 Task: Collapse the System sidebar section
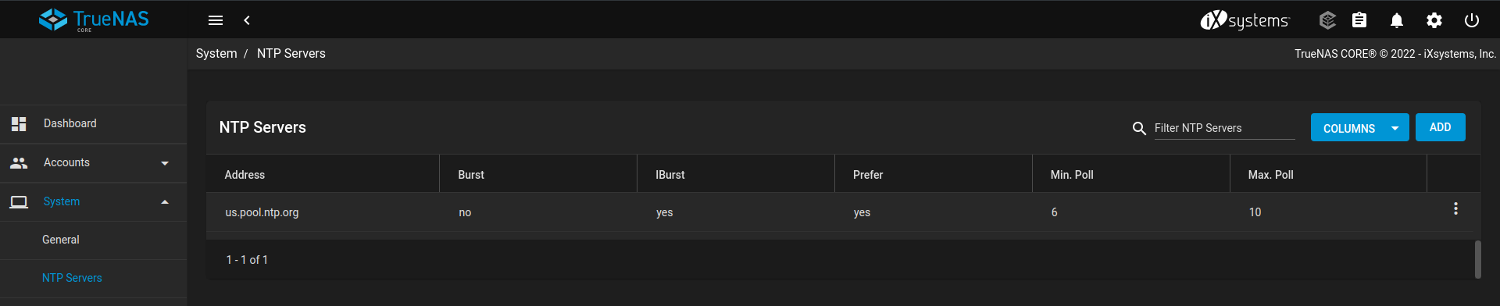pos(94,201)
